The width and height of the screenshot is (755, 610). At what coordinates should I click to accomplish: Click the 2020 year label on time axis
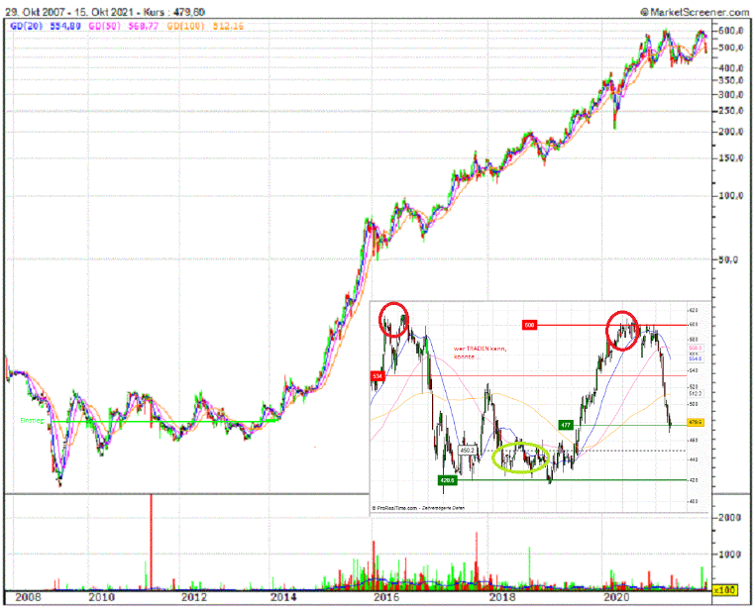617,597
